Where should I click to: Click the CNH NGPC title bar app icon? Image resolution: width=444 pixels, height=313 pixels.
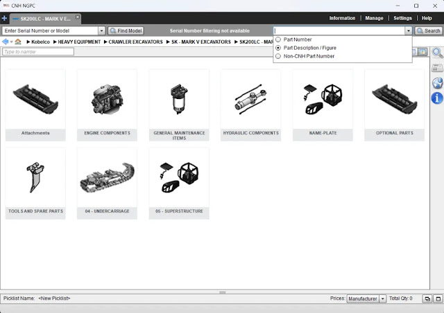pos(6,6)
